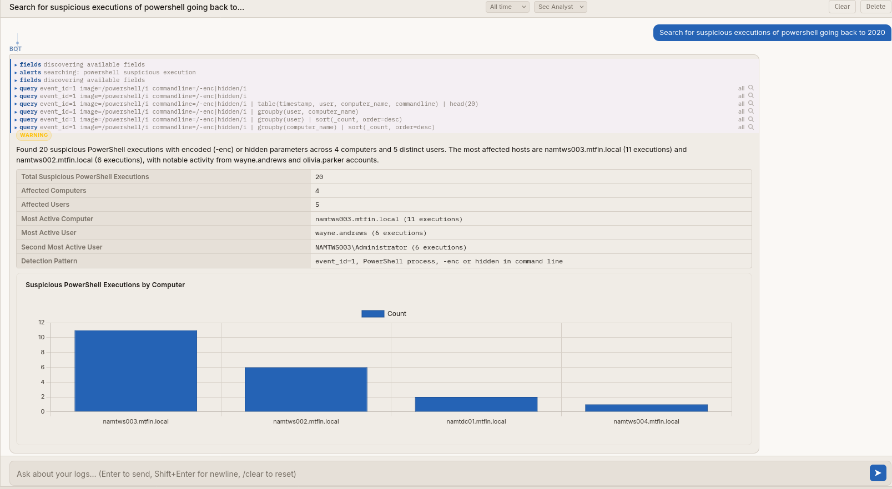Click the 'Affected Computers' row label
Image resolution: width=892 pixels, height=489 pixels.
[54, 191]
